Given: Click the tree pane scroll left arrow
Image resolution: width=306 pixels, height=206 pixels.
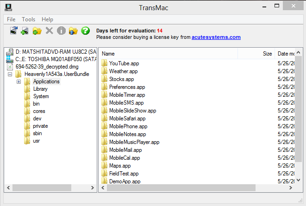Looking at the screenshot, I should (x=8, y=187).
